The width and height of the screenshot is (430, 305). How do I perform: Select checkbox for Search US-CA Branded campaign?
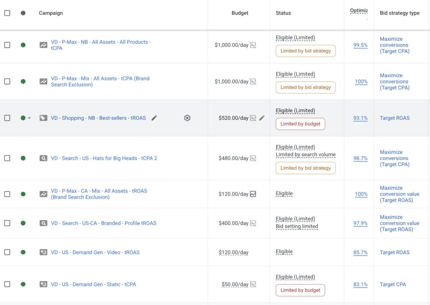8,223
